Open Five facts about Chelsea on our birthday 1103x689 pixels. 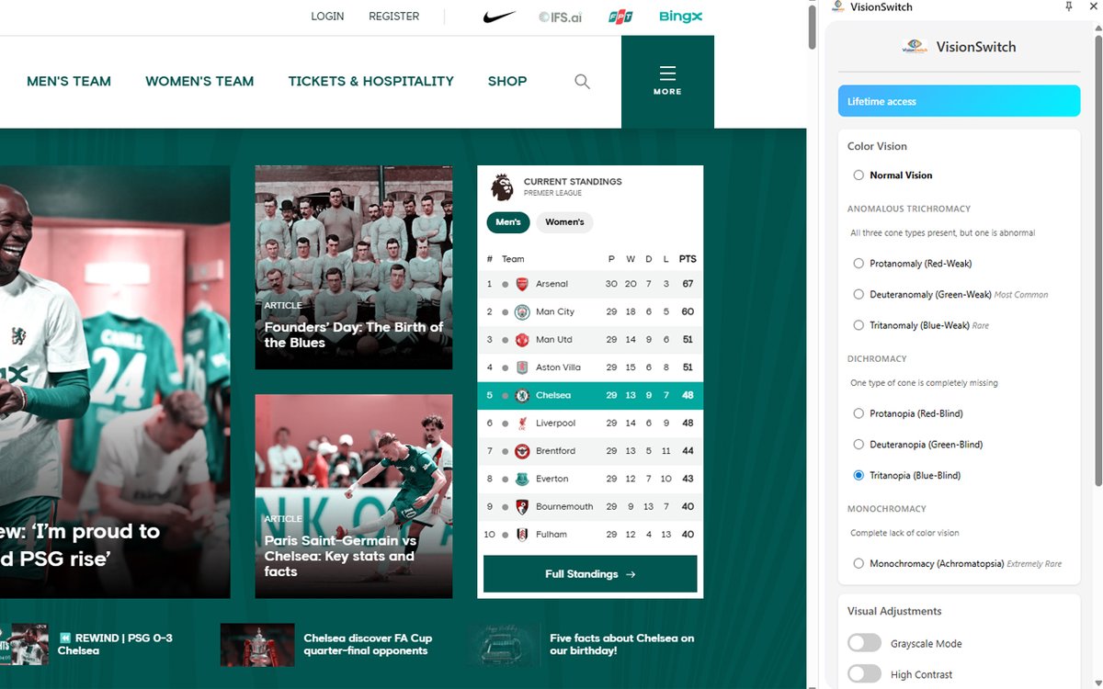622,644
